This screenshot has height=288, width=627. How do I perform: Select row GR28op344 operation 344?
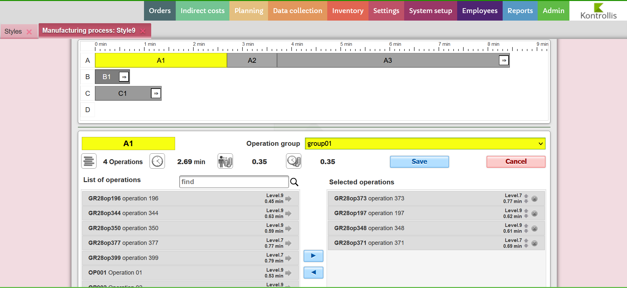[x=190, y=213]
